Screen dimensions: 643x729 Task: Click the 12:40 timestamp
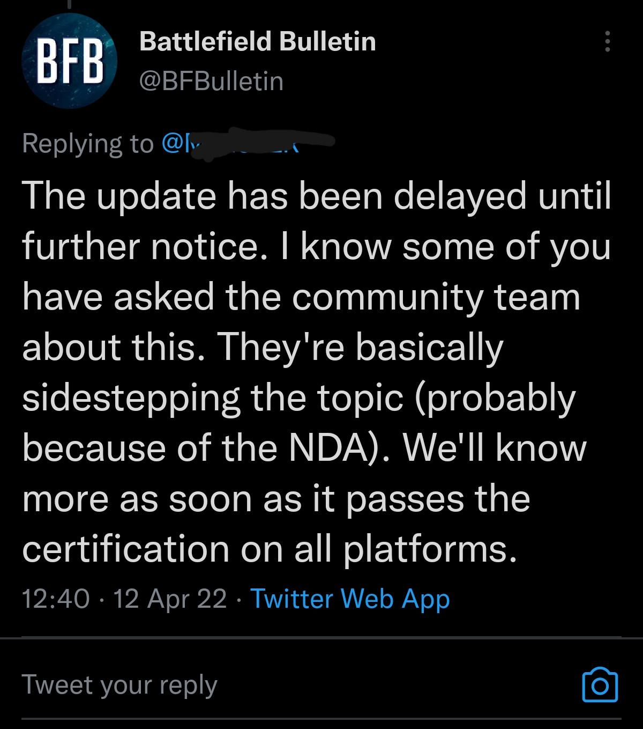(x=56, y=598)
